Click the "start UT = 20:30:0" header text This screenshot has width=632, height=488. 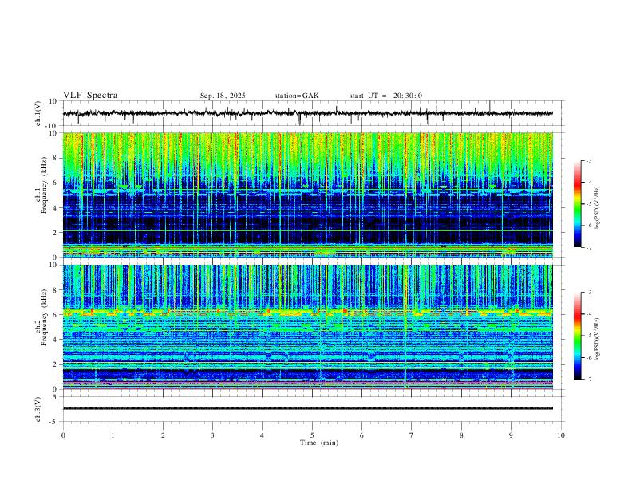pos(385,96)
